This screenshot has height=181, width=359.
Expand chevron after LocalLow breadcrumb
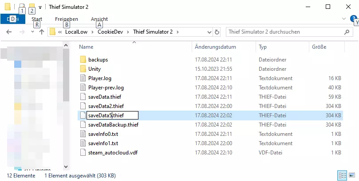[92, 32]
